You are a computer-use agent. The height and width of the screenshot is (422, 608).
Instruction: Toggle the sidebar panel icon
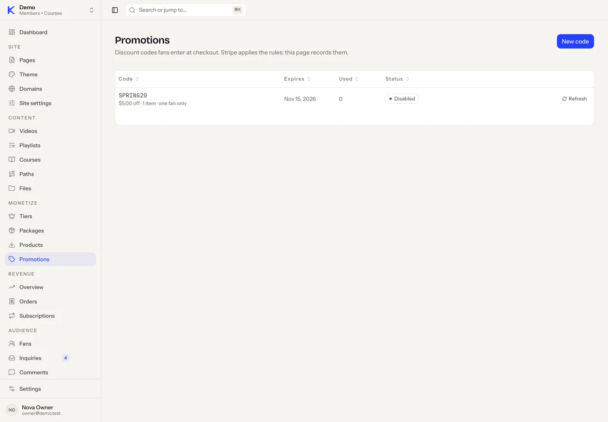pyautogui.click(x=115, y=10)
